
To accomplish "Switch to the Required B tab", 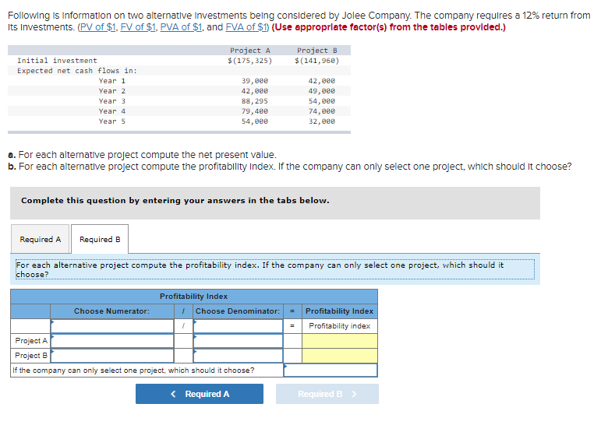I will point(100,239).
